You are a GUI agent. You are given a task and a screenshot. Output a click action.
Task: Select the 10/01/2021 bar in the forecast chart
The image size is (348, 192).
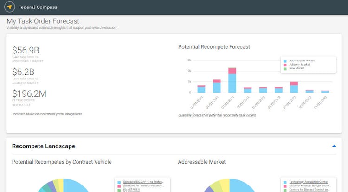click(248, 90)
